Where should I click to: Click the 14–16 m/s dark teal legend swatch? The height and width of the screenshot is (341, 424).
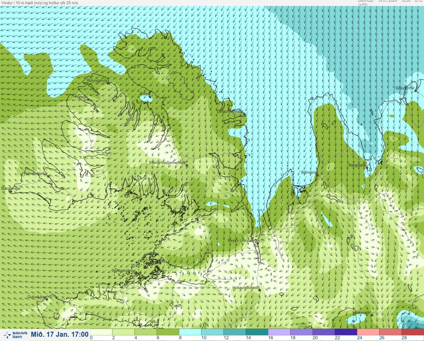click(x=257, y=332)
